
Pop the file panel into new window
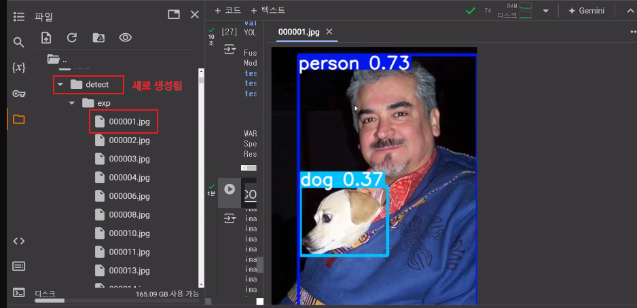coord(174,15)
